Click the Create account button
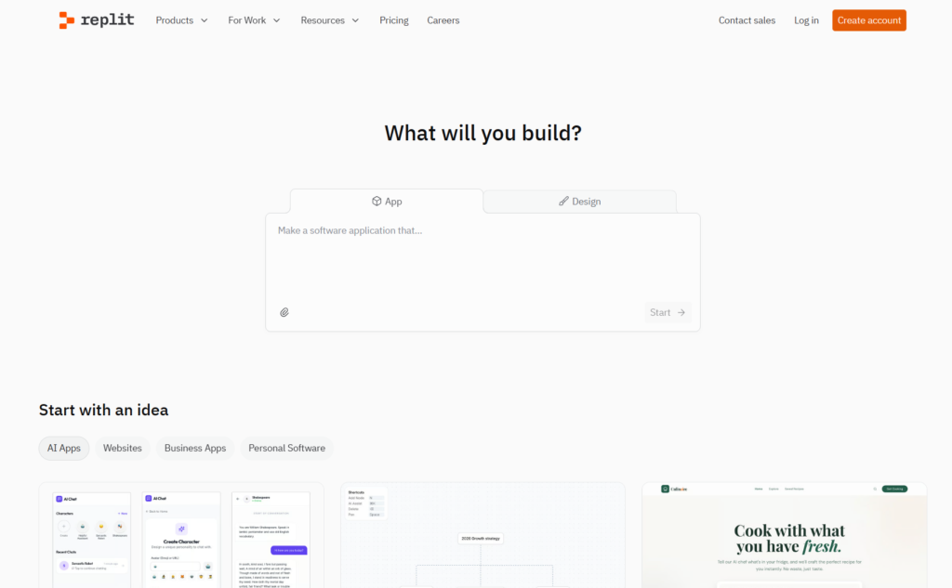952x588 pixels. click(868, 20)
